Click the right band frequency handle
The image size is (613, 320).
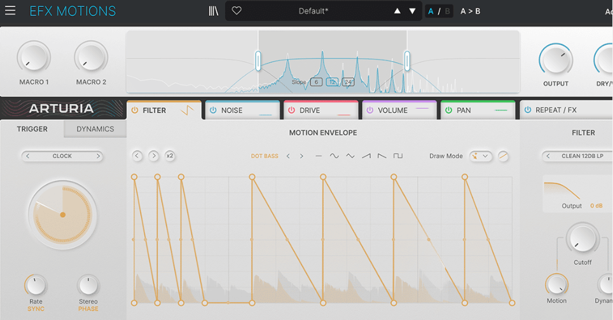click(x=407, y=61)
